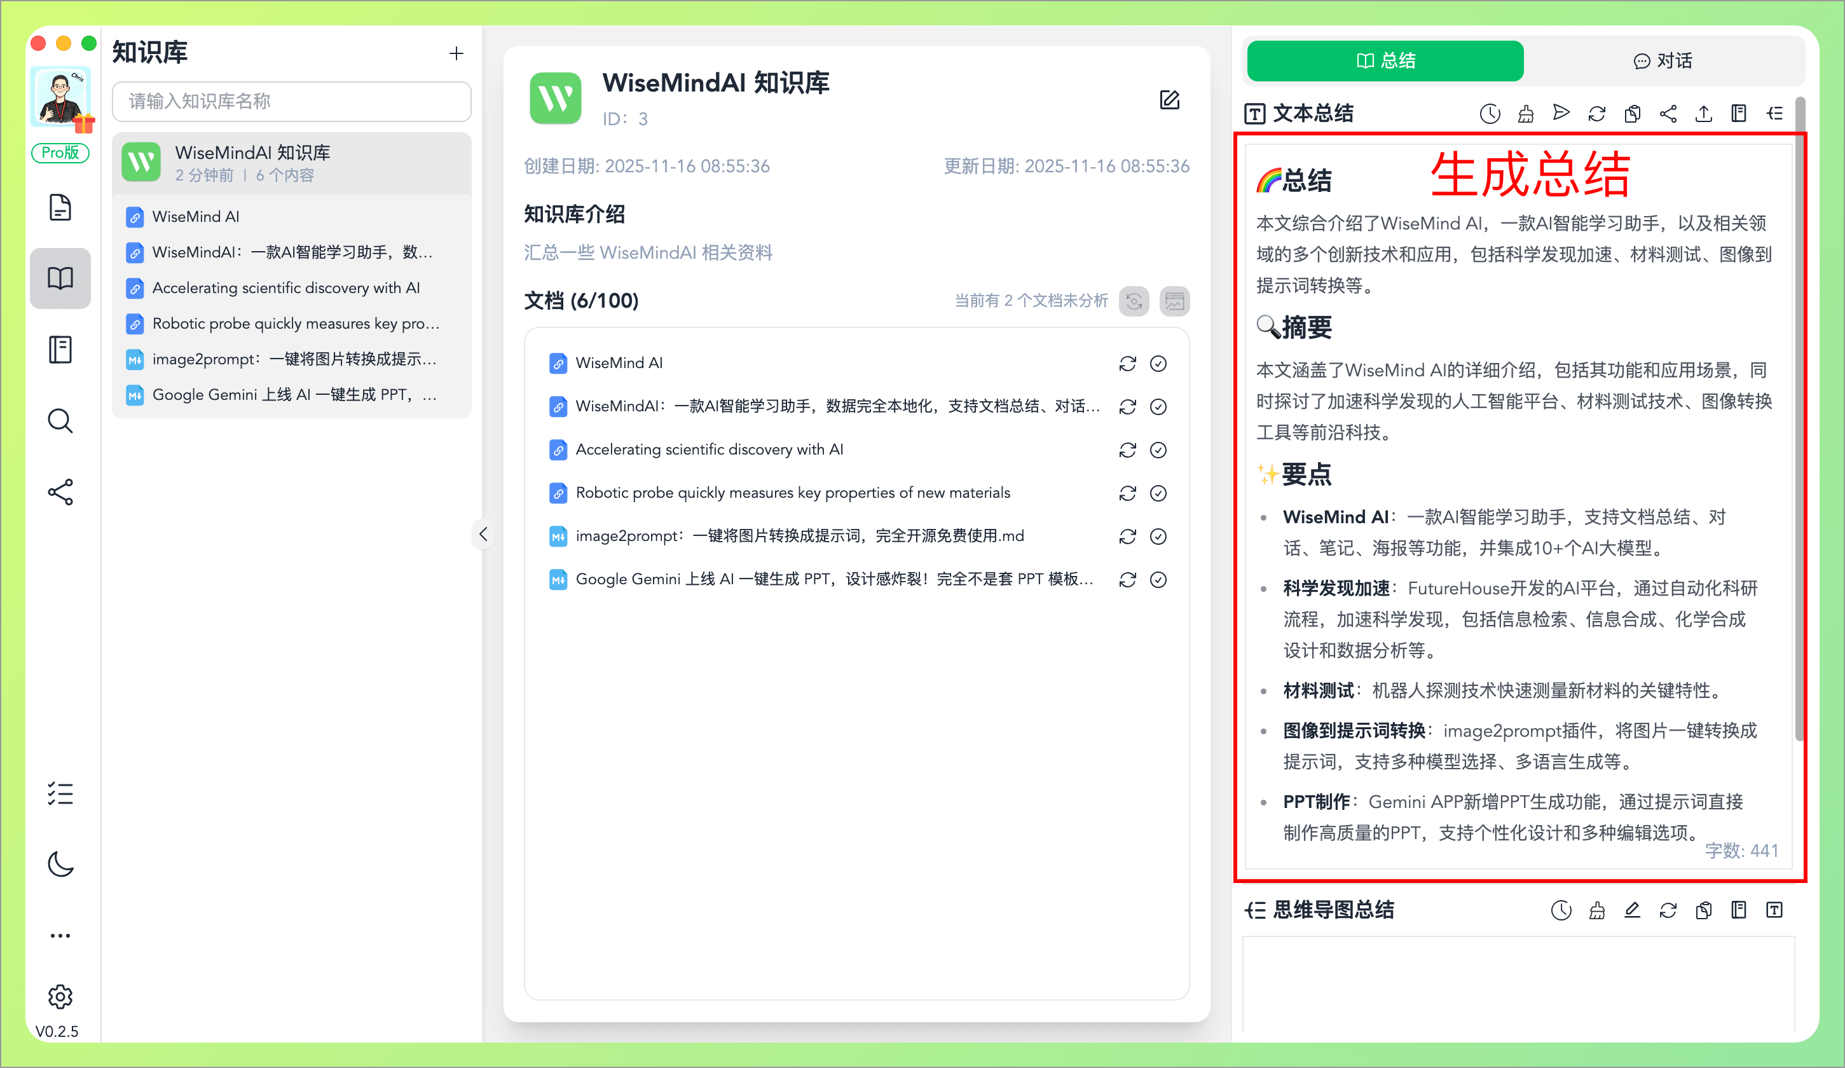This screenshot has width=1845, height=1068.
Task: Open the history icon in 文本总结 toolbar
Action: click(x=1490, y=113)
